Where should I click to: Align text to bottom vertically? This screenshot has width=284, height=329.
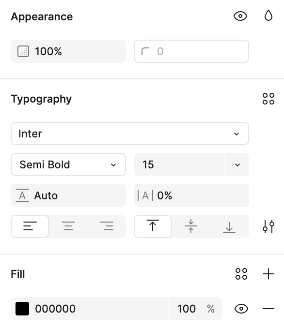tap(229, 226)
